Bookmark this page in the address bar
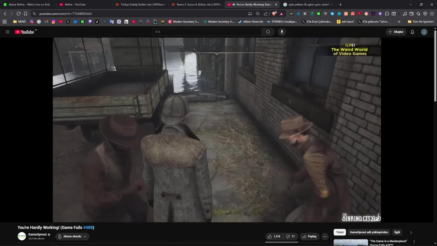The image size is (437, 246). point(25,14)
